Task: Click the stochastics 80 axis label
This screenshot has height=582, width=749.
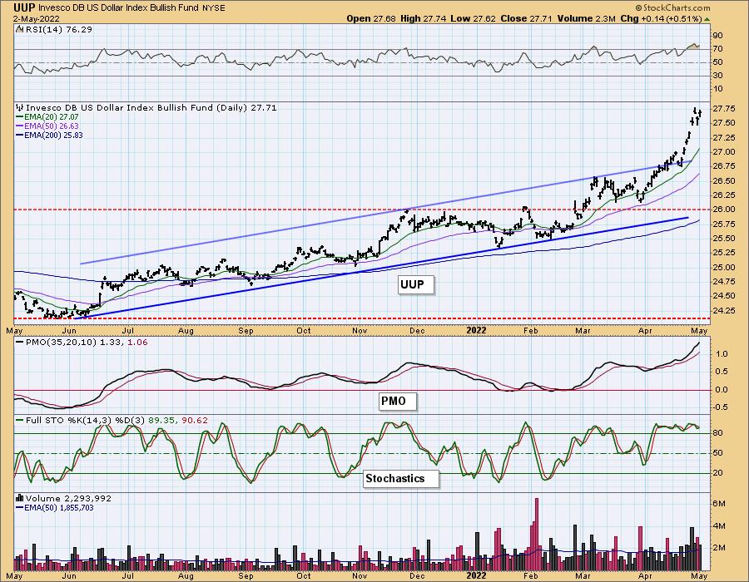Action: point(718,433)
